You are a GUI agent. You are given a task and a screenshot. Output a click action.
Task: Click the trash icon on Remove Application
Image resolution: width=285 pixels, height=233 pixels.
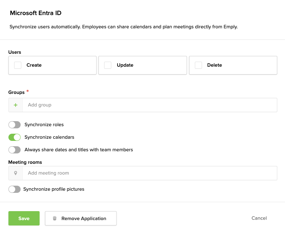[54, 218]
